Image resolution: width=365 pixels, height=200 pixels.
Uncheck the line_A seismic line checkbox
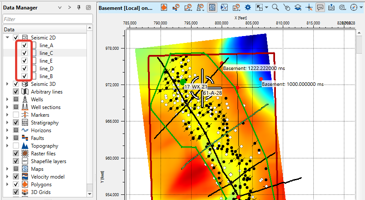click(25, 45)
